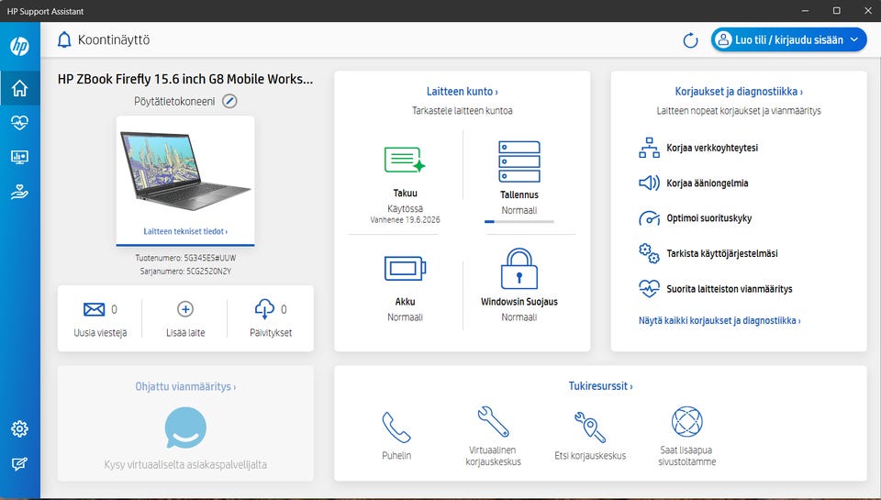Screen dimensions: 881x500
Task: Open the globe icon for website help
Action: point(687,421)
